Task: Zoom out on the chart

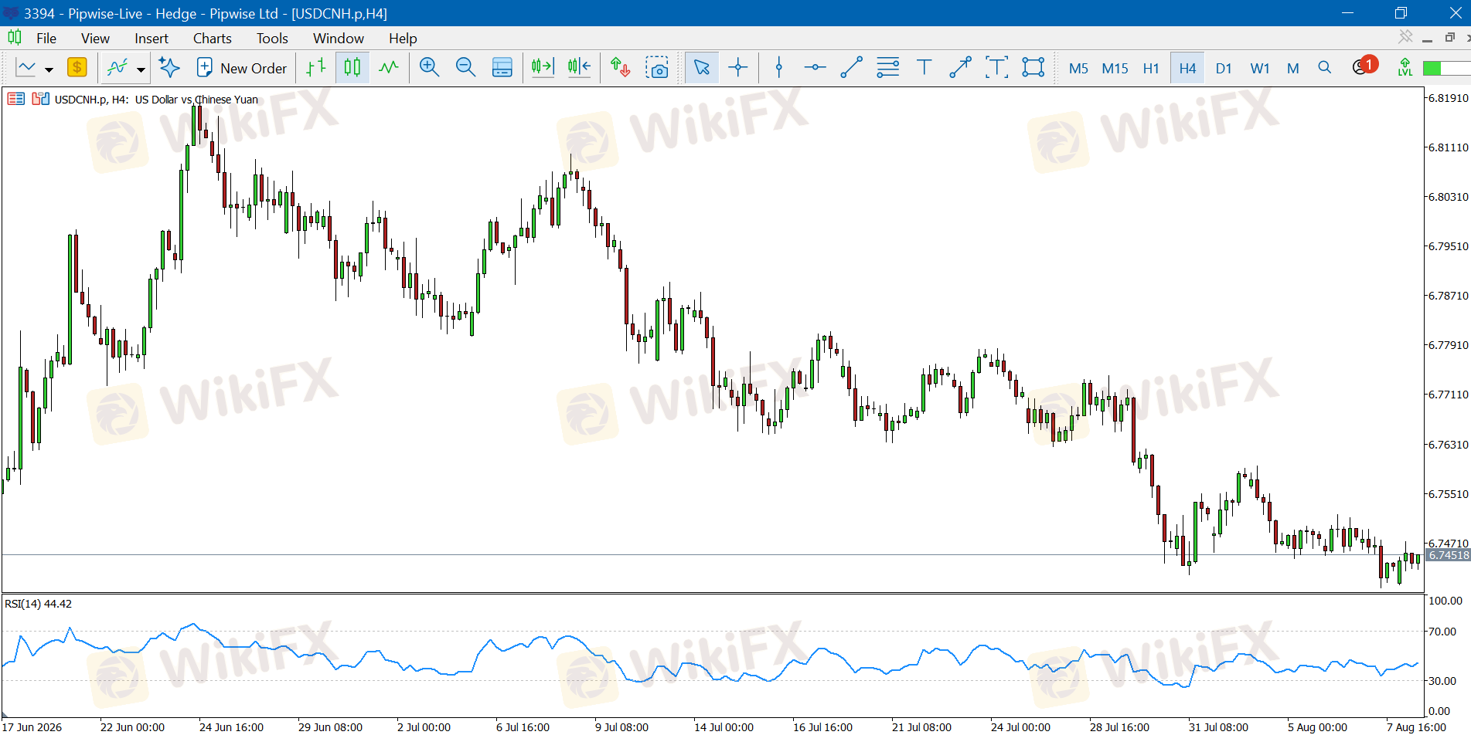Action: pyautogui.click(x=465, y=68)
